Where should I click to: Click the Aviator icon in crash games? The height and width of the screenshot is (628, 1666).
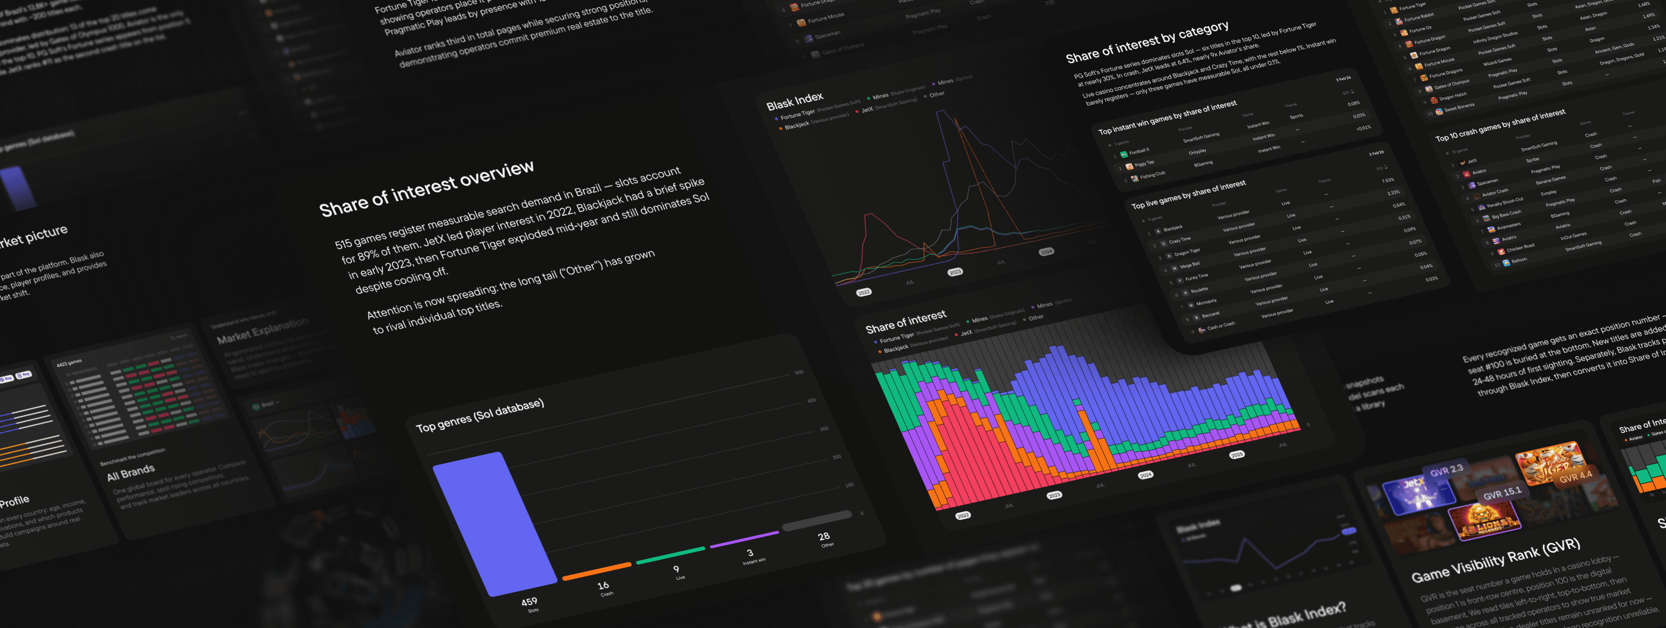click(x=1467, y=175)
